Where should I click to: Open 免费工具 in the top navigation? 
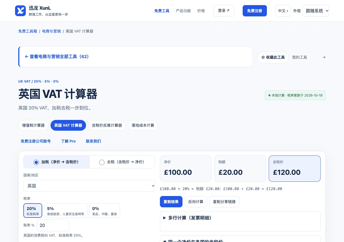pos(162,11)
